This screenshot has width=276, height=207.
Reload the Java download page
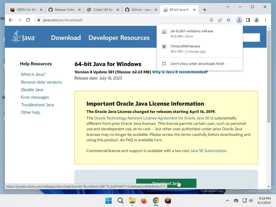click(x=28, y=20)
